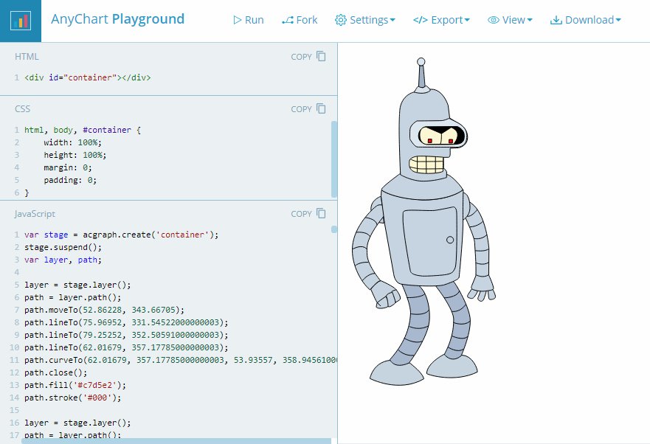Viewport: 650px width, 444px height.
Task: Place cursor in the div container HTML line
Action: 88,77
